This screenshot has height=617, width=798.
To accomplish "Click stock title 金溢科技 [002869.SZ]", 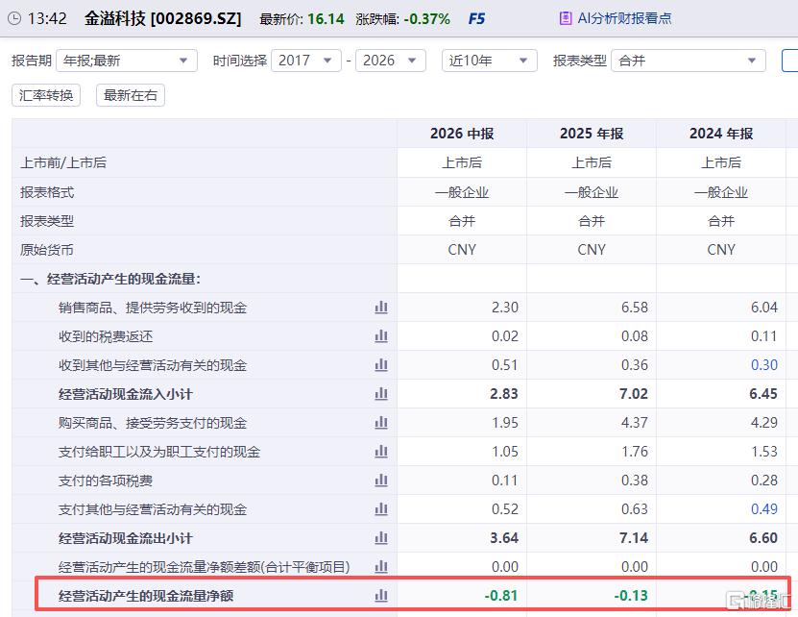I will click(x=163, y=19).
